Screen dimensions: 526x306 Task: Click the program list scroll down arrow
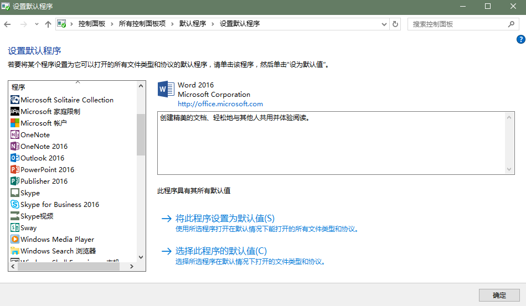click(x=141, y=257)
